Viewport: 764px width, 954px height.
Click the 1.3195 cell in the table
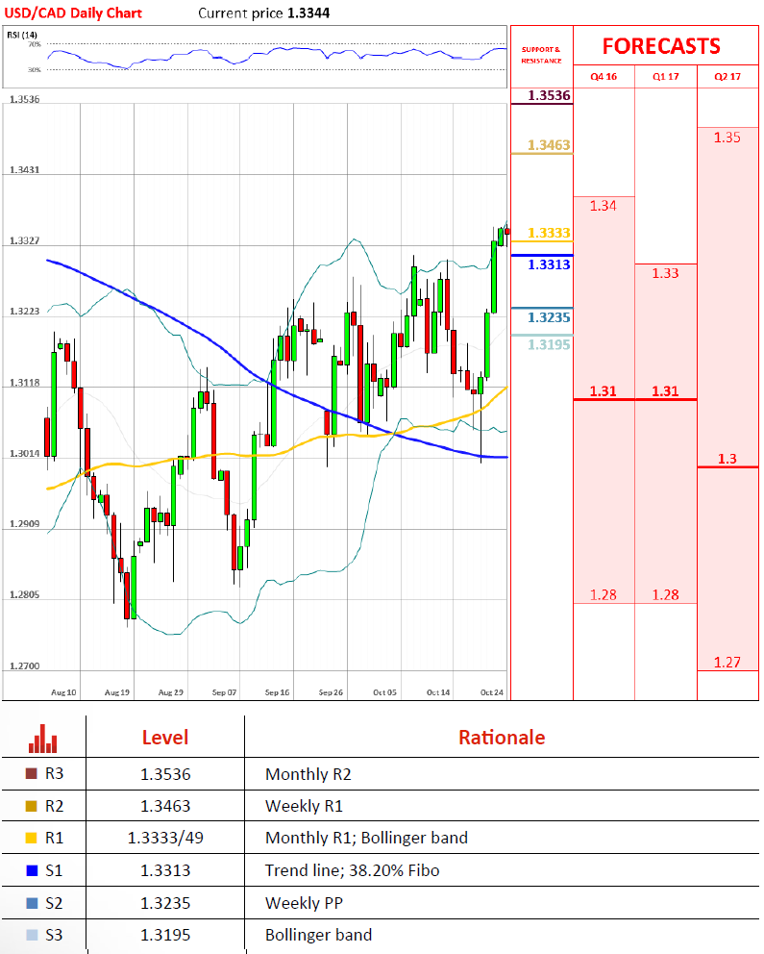pos(165,935)
